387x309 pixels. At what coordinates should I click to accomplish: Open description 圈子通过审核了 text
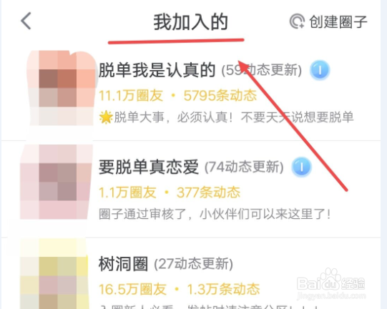pos(215,214)
